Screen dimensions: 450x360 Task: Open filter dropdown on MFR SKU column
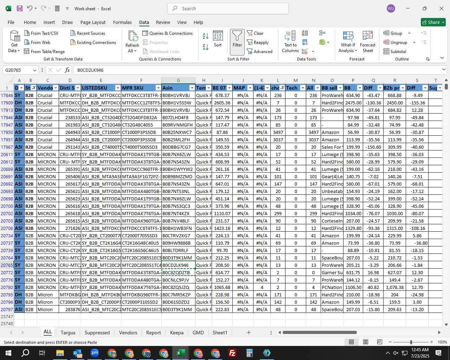click(158, 88)
